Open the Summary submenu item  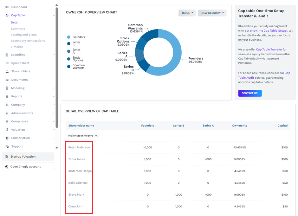pyautogui.click(x=18, y=29)
